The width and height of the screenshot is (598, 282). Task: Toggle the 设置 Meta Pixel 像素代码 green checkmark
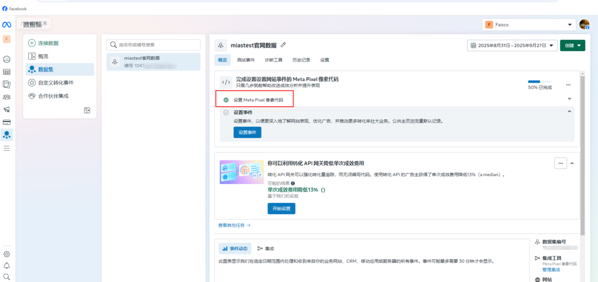(x=226, y=100)
